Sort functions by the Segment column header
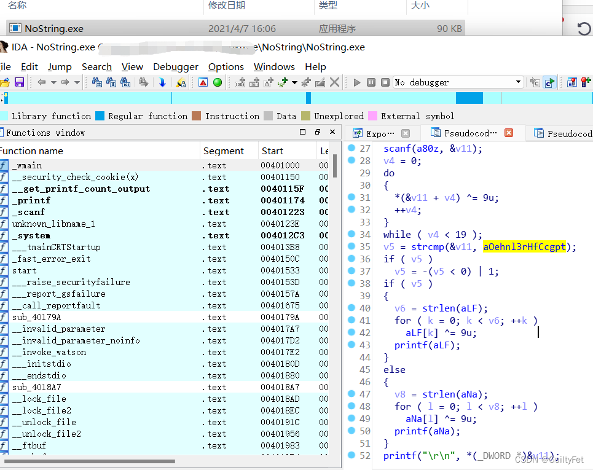Viewport: 593px width, 470px height. point(224,151)
